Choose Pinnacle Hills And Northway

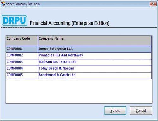point(95,56)
